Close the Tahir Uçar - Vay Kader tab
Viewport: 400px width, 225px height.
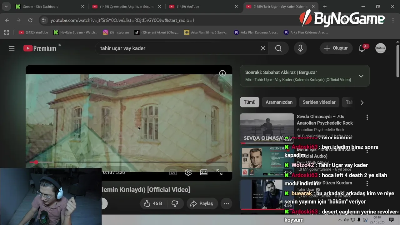(x=313, y=7)
